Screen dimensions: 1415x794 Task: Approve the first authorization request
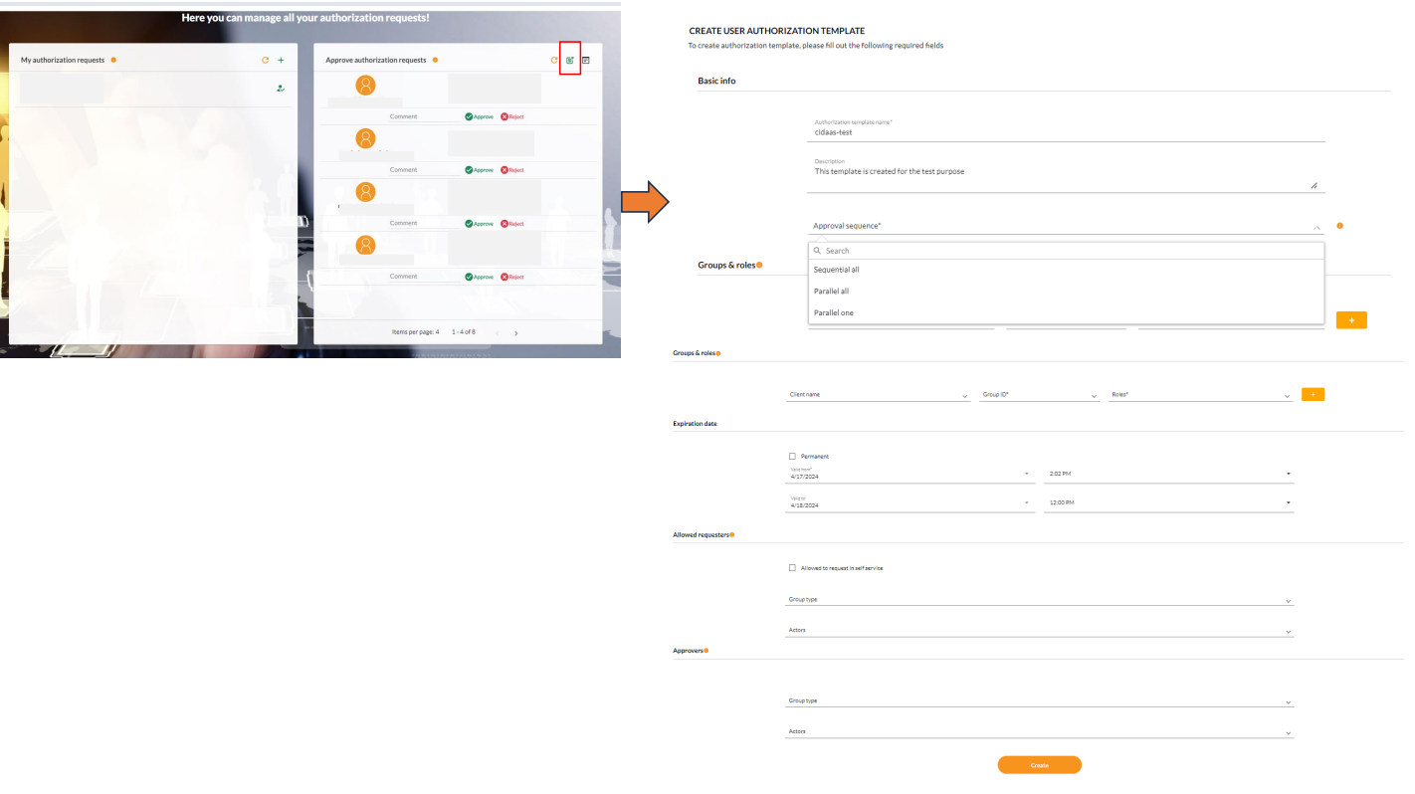(479, 116)
